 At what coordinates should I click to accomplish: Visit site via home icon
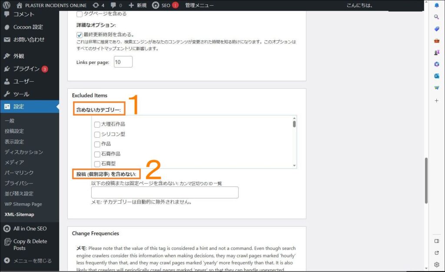tap(19, 5)
